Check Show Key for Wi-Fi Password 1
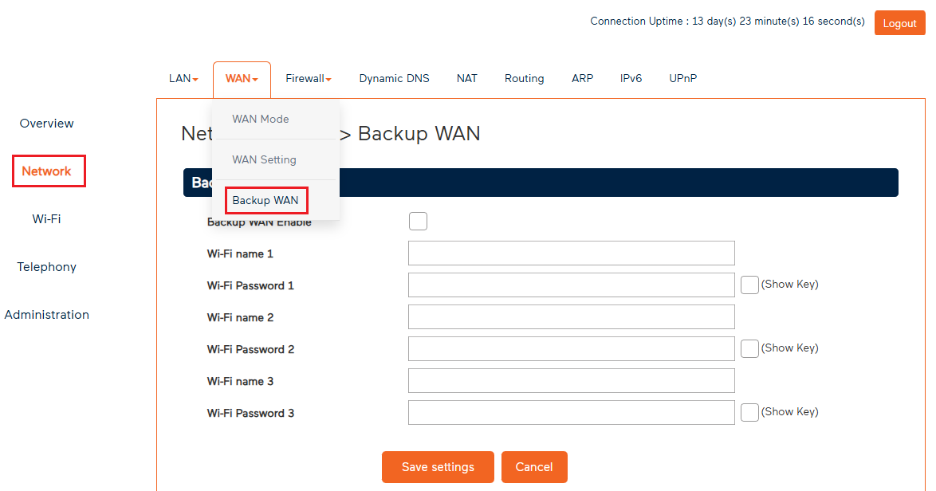The height and width of the screenshot is (491, 936). [749, 285]
